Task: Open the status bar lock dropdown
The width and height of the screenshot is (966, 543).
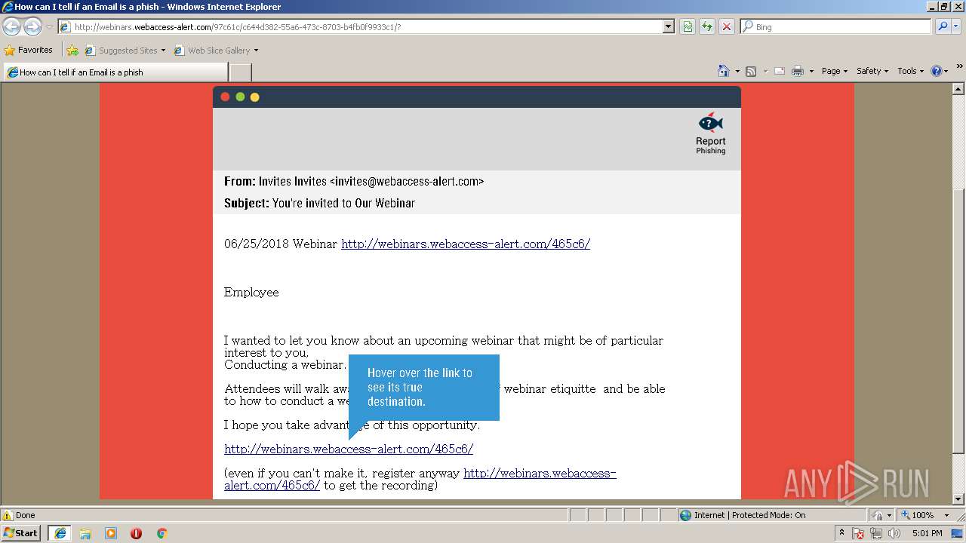Action: (x=882, y=515)
